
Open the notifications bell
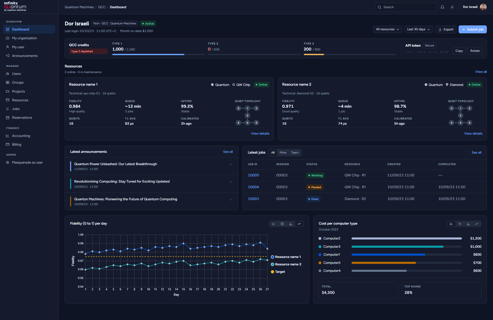pyautogui.click(x=442, y=7)
